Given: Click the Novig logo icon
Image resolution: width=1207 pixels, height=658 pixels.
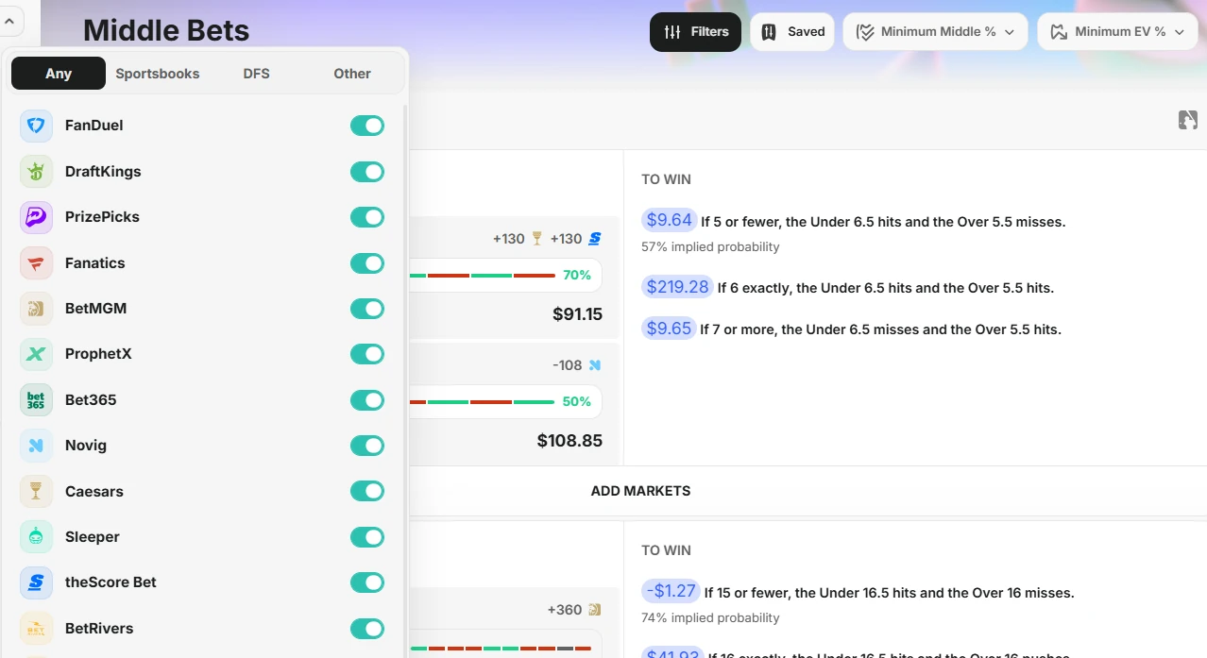Looking at the screenshot, I should pos(36,446).
